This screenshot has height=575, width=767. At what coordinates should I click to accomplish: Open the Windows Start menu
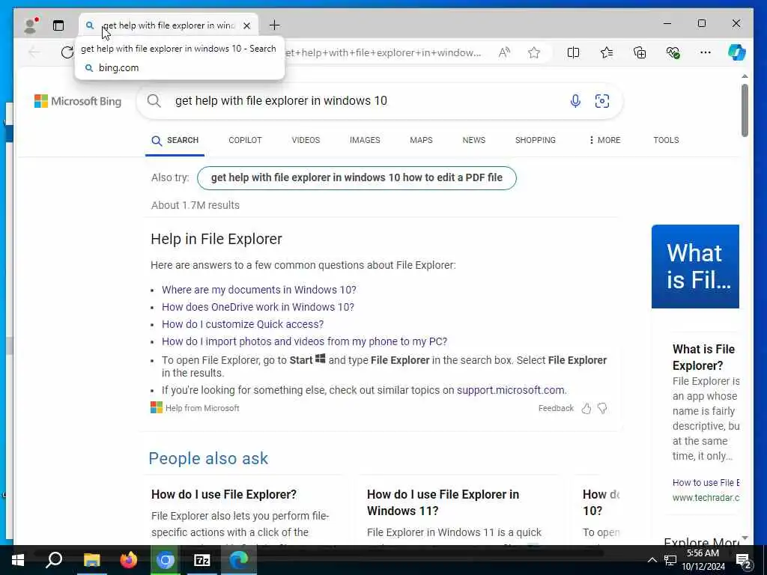pyautogui.click(x=18, y=560)
